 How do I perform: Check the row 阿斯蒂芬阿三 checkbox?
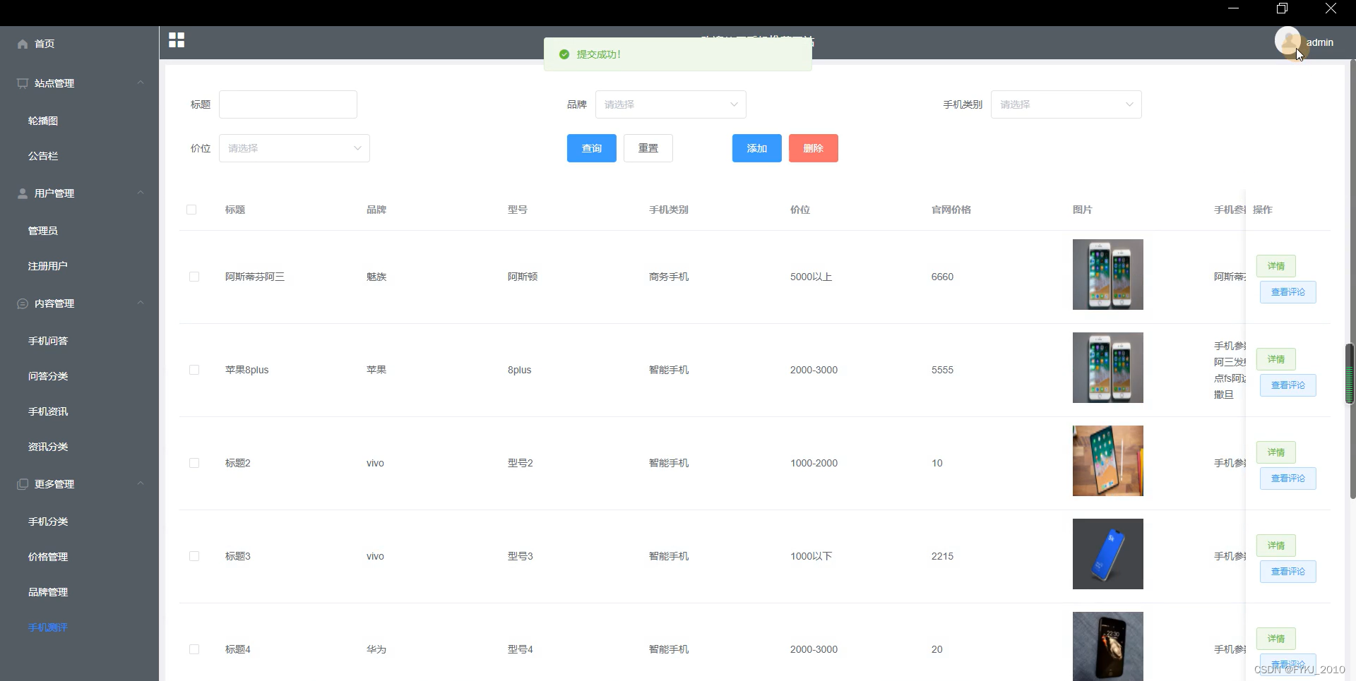[194, 277]
